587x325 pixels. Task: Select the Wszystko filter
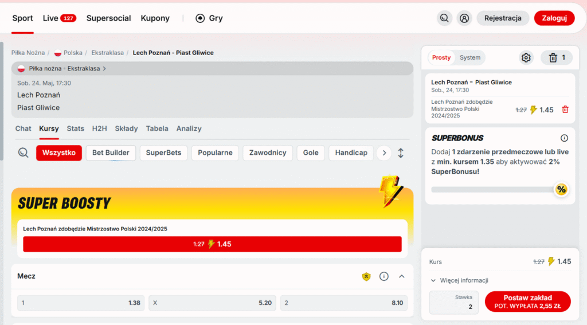pyautogui.click(x=59, y=153)
